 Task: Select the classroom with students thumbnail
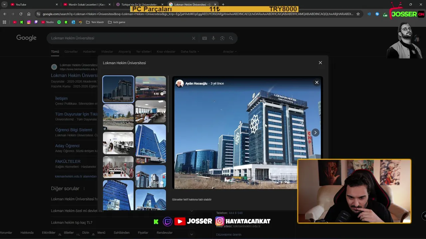pyautogui.click(x=150, y=112)
